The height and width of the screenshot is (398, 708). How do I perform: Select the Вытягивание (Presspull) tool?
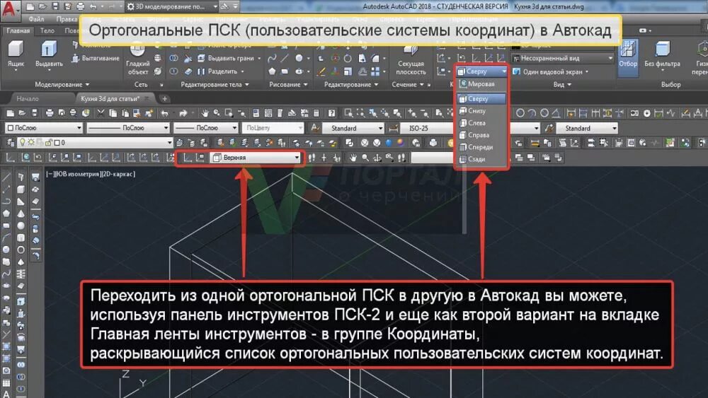click(x=96, y=58)
